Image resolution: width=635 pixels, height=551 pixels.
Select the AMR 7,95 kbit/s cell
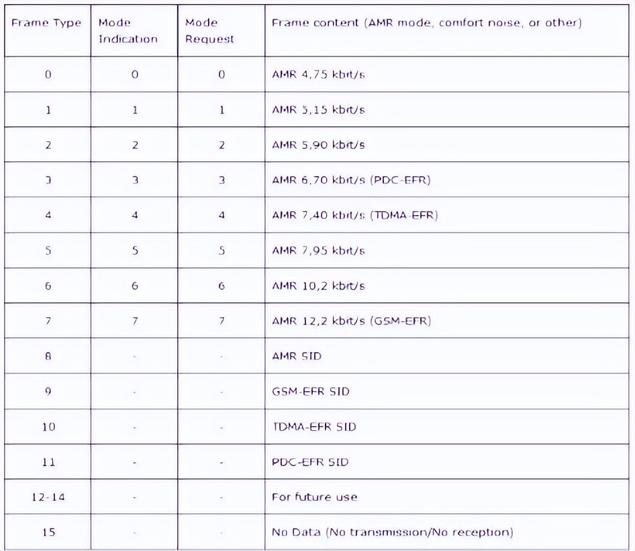tap(318, 251)
